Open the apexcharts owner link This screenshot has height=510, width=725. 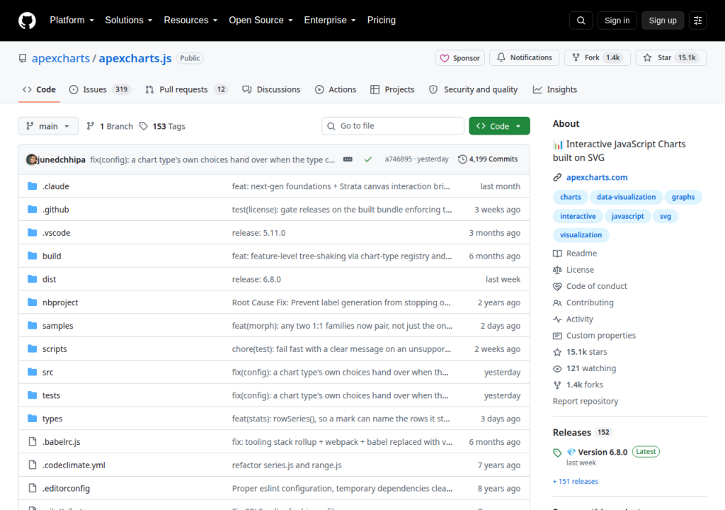coord(61,58)
